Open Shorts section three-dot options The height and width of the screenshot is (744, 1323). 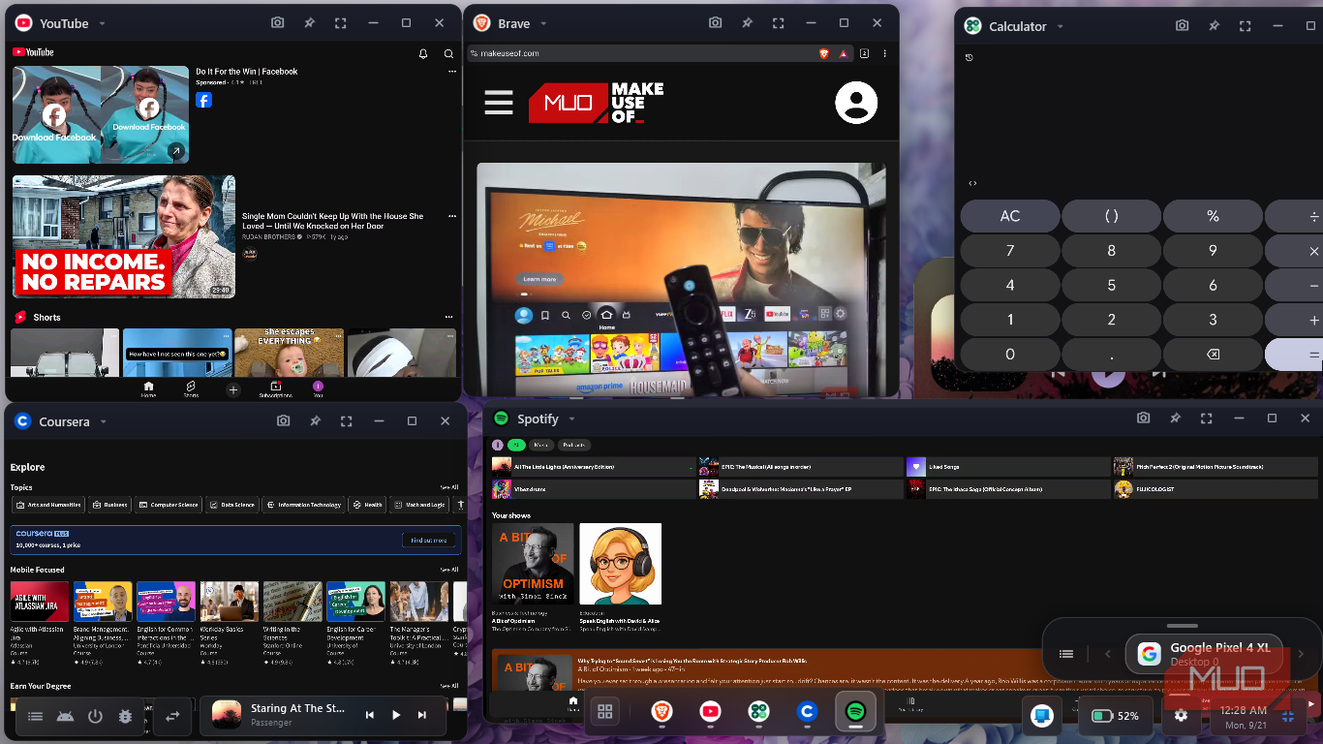point(448,317)
